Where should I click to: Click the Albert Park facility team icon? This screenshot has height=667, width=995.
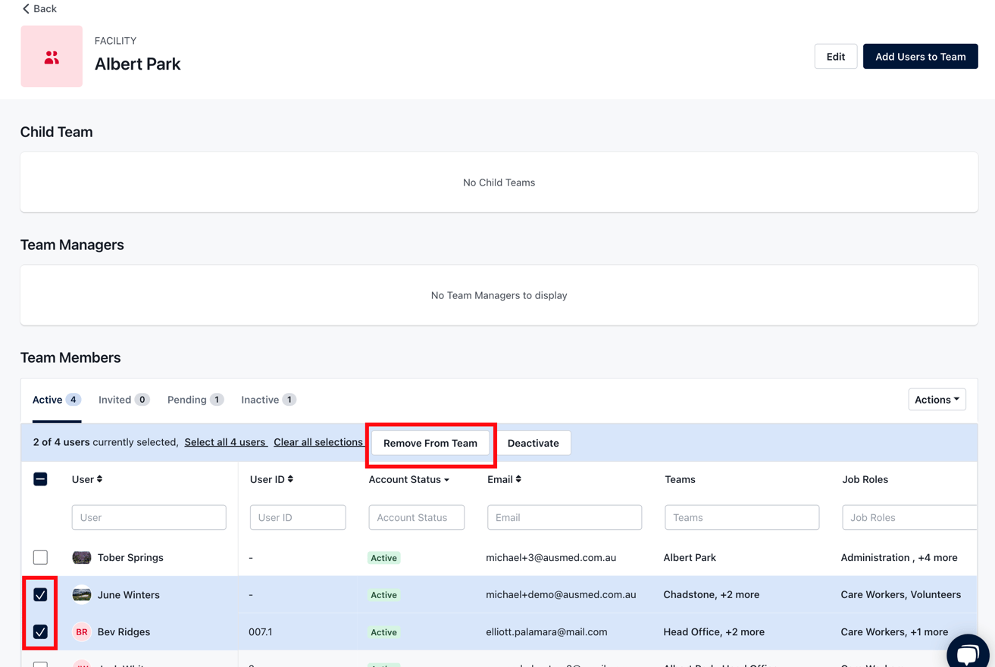[52, 57]
